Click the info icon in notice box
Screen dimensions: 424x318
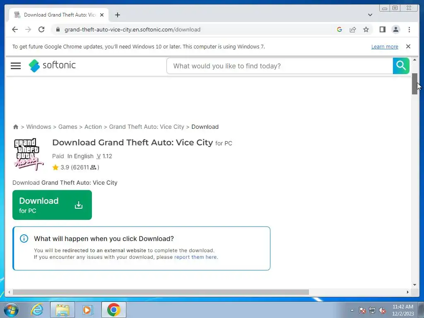[24, 238]
